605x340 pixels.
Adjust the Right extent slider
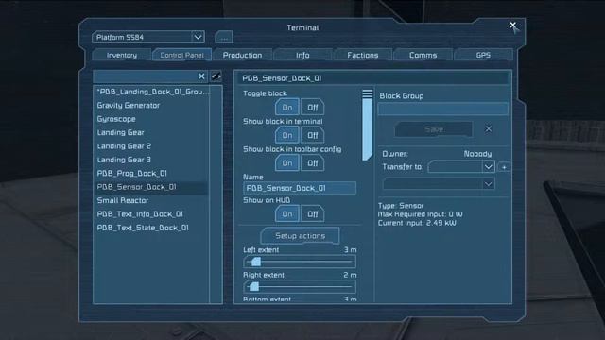point(300,287)
